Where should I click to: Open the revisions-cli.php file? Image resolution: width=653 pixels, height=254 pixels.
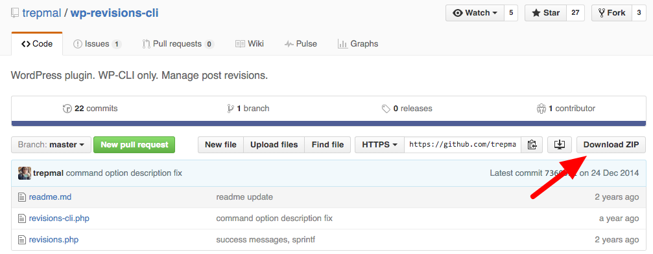pyautogui.click(x=59, y=218)
